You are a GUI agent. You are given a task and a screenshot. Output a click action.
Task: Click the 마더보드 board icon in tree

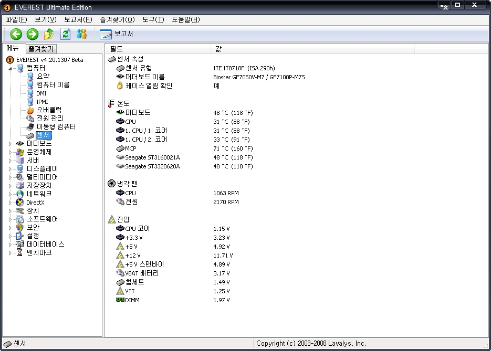[x=20, y=144]
